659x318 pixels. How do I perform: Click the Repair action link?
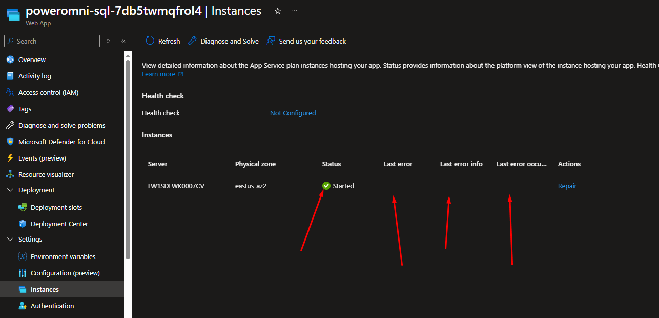tap(567, 186)
